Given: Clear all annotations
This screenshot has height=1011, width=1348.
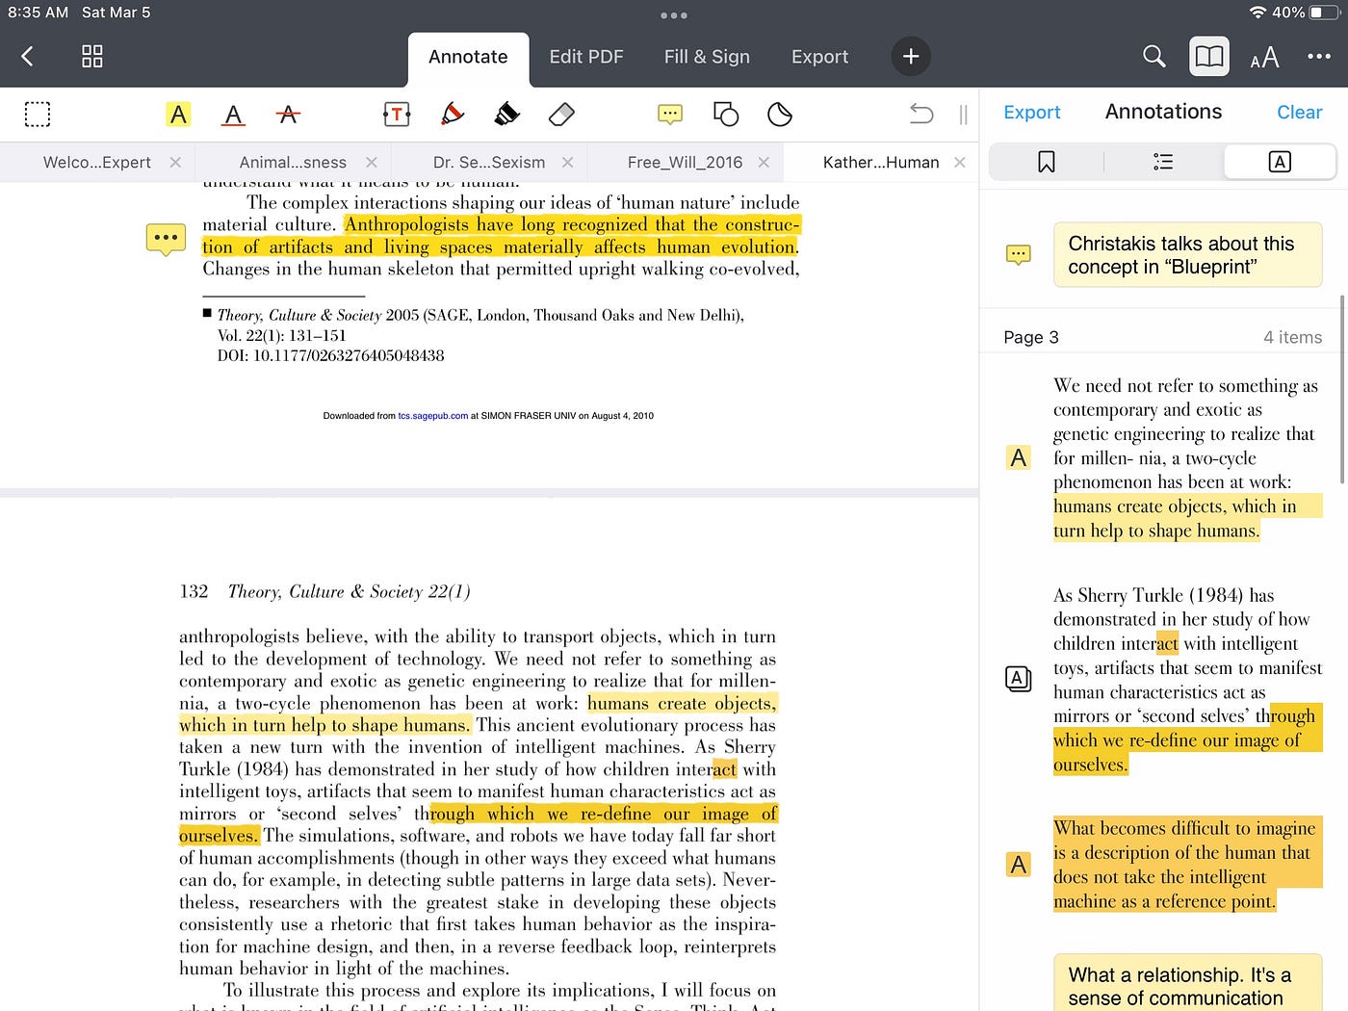Looking at the screenshot, I should [x=1299, y=113].
